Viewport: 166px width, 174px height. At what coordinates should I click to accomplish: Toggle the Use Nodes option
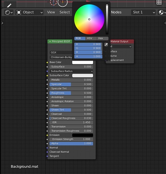pos(116,12)
